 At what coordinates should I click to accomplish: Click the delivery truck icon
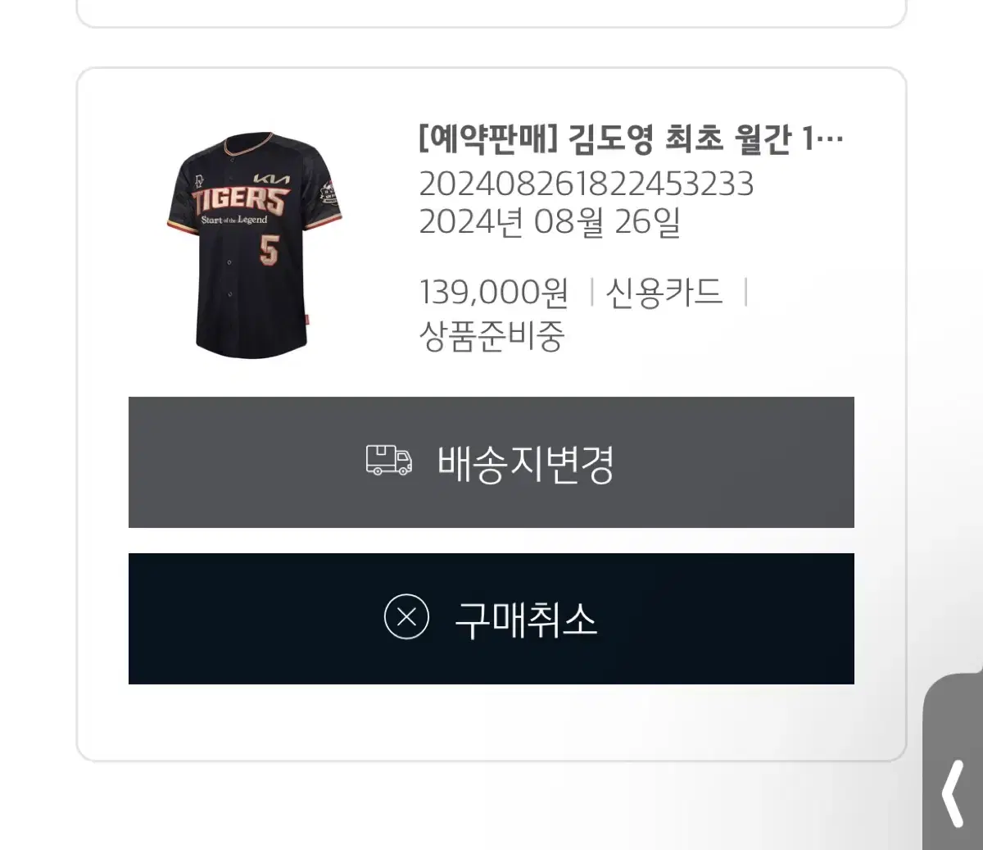point(388,461)
